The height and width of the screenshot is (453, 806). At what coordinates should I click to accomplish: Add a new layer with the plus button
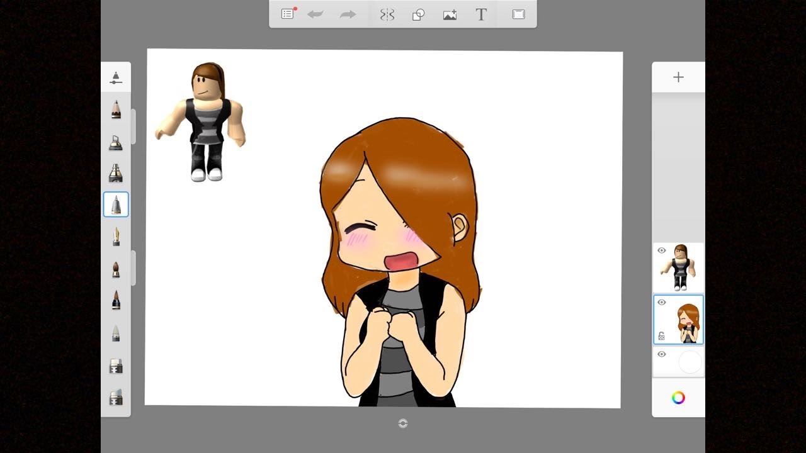pos(678,77)
